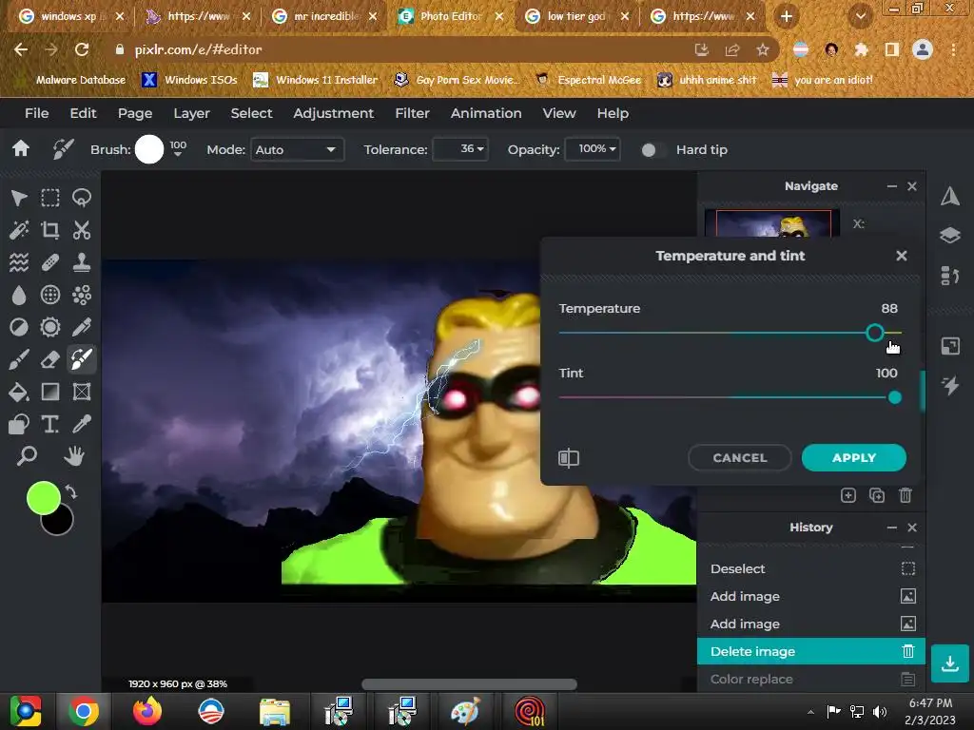This screenshot has height=730, width=974.
Task: Select the Eraser tool
Action: pyautogui.click(x=50, y=359)
